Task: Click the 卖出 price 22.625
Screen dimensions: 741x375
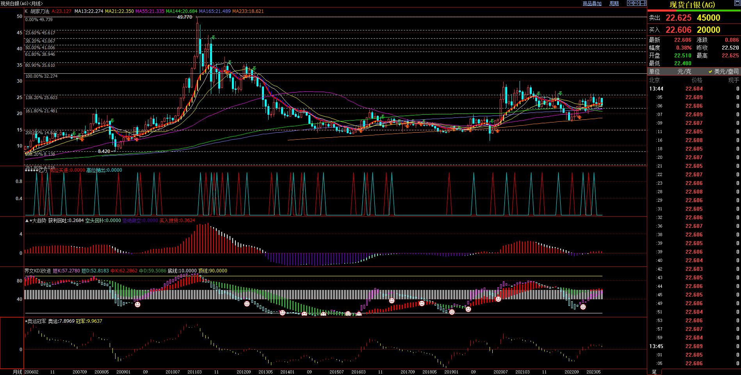Action: 678,18
